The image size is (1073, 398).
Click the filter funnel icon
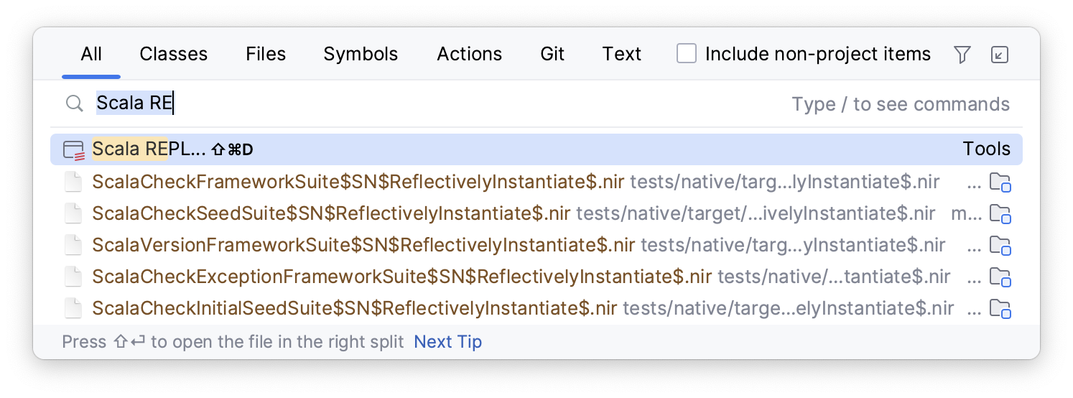pos(962,55)
